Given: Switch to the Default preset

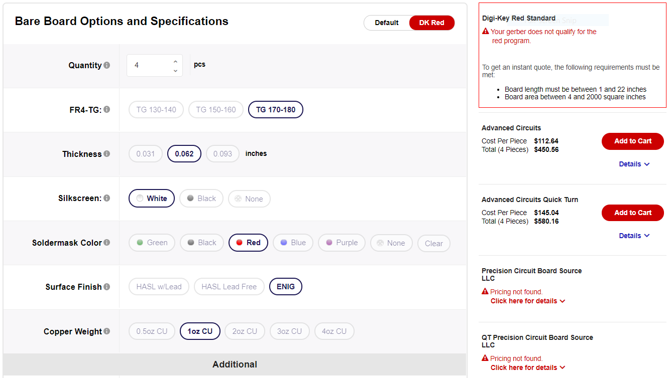Looking at the screenshot, I should pos(386,23).
